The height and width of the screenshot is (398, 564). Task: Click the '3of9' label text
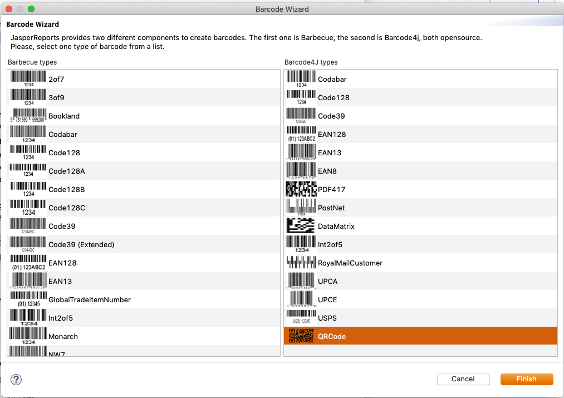(x=56, y=97)
